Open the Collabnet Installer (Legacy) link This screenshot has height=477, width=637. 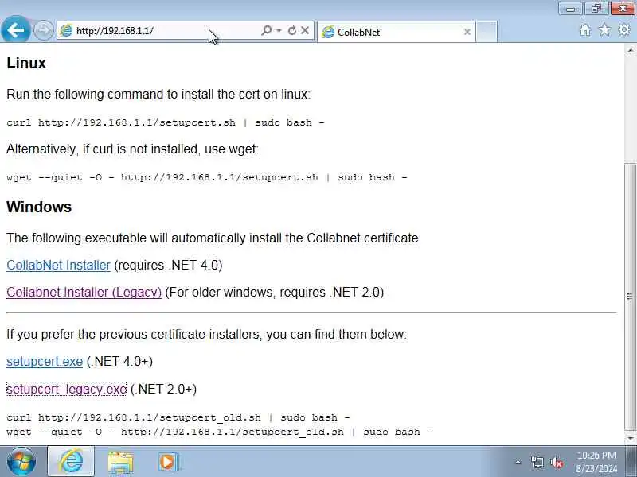pyautogui.click(x=84, y=292)
